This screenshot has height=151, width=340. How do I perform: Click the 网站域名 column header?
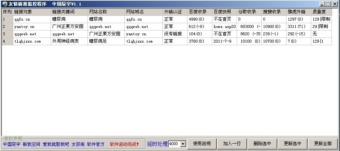pyautogui.click(x=144, y=12)
